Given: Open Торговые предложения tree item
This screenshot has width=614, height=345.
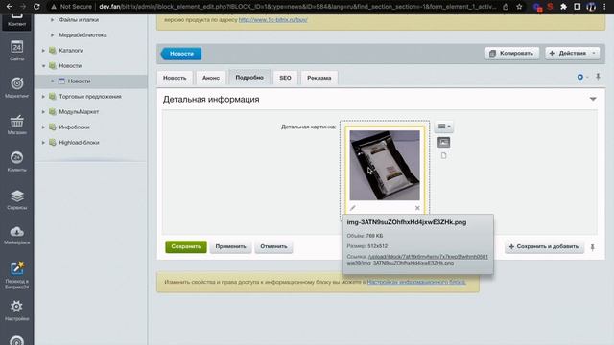Looking at the screenshot, I should 90,96.
